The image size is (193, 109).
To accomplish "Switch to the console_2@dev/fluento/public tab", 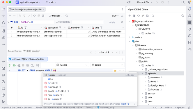I will [x=28, y=59].
